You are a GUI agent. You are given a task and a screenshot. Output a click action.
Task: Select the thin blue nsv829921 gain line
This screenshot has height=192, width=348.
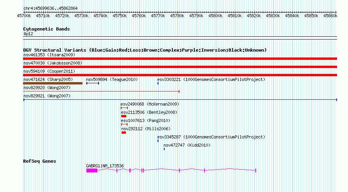[x=180, y=100]
